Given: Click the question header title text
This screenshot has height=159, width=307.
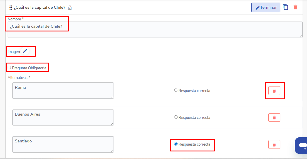Looking at the screenshot, I should pos(40,8).
